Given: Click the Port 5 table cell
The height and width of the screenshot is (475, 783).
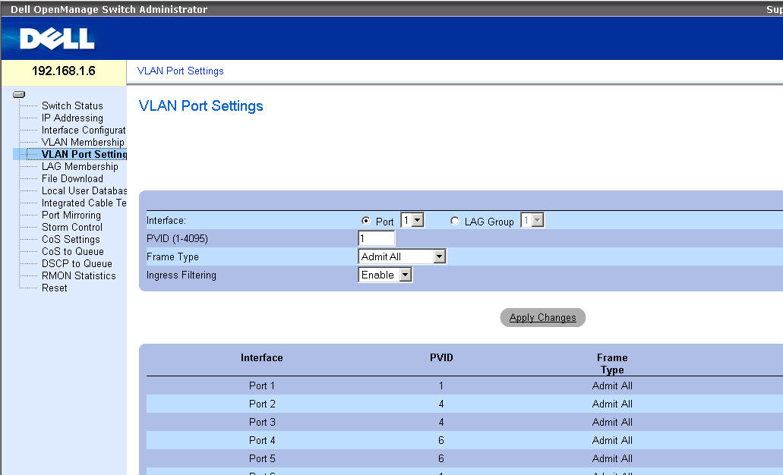Looking at the screenshot, I should click(x=262, y=458).
